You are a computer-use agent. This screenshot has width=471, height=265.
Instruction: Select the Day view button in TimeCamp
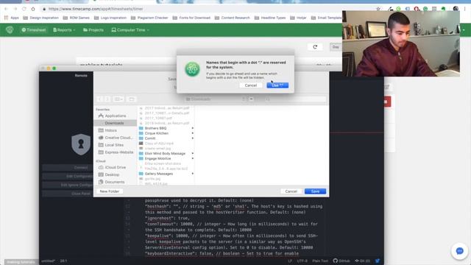[336, 47]
